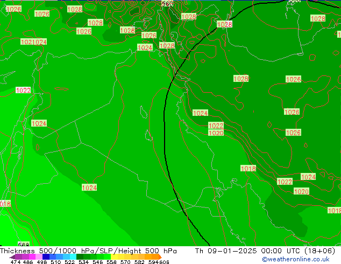Click the '1022' label left of lower-right '1024'

285,182
